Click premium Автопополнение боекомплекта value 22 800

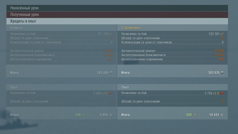tap(219, 55)
